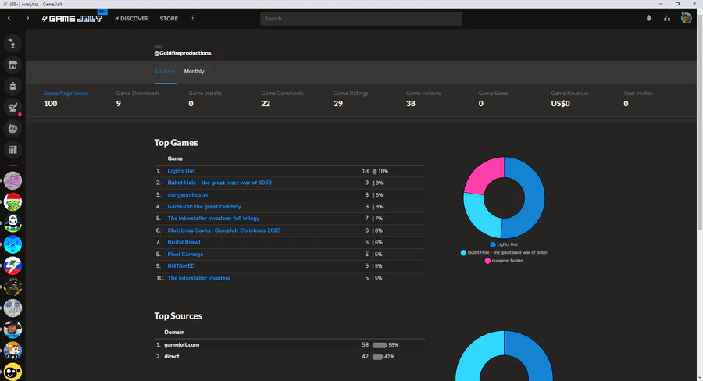Viewport: 703px width, 381px height.
Task: Click dark blue slice of Top Games donut
Action: click(533, 199)
